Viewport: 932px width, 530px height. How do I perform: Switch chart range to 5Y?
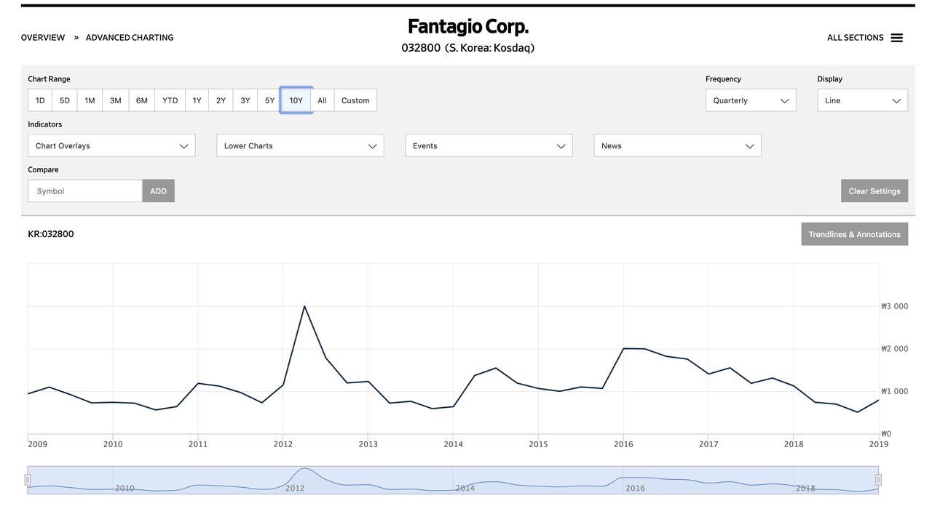tap(269, 100)
